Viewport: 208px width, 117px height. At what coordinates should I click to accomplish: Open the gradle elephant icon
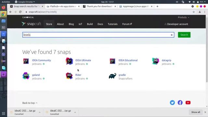click(112, 76)
